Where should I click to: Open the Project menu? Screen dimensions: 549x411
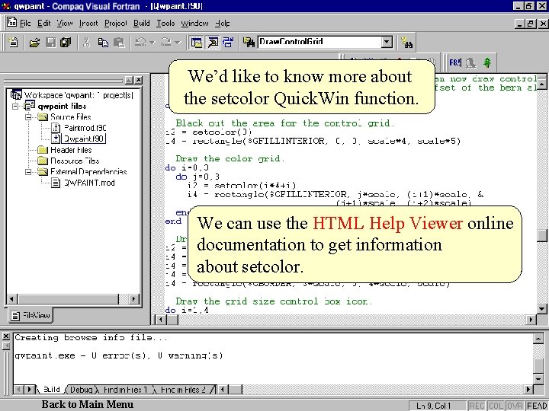[116, 23]
